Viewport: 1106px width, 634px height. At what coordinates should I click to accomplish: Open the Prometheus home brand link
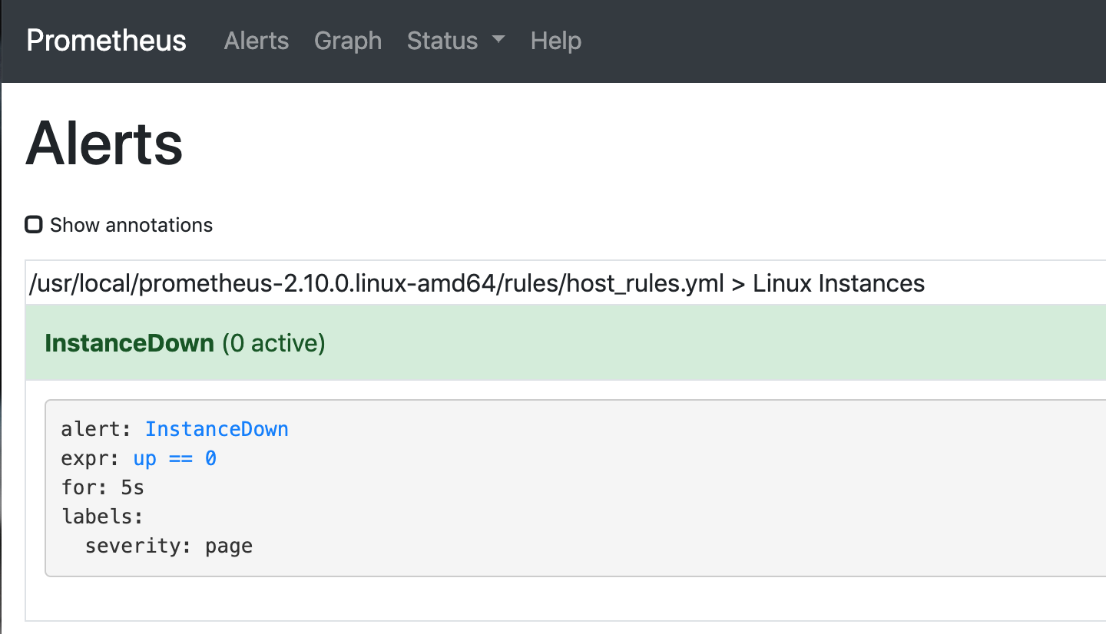pyautogui.click(x=106, y=41)
